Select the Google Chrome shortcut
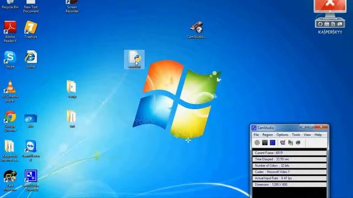 10,121
